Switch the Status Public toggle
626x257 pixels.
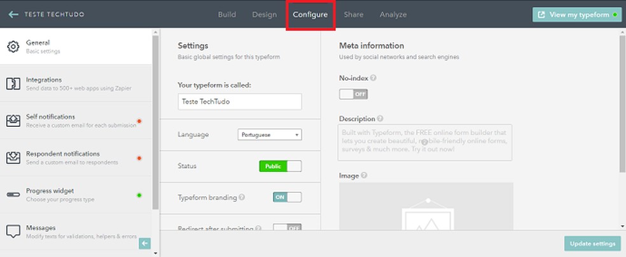coord(280,166)
